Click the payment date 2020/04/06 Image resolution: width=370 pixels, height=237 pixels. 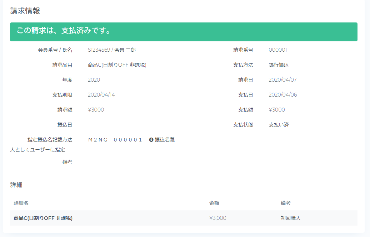(282, 95)
